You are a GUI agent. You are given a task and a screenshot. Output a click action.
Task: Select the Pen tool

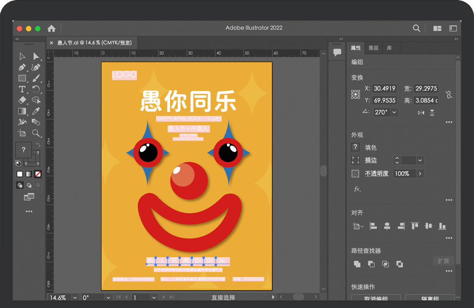(22, 68)
